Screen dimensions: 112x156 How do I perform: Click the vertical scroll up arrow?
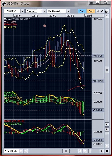(x=107, y=16)
